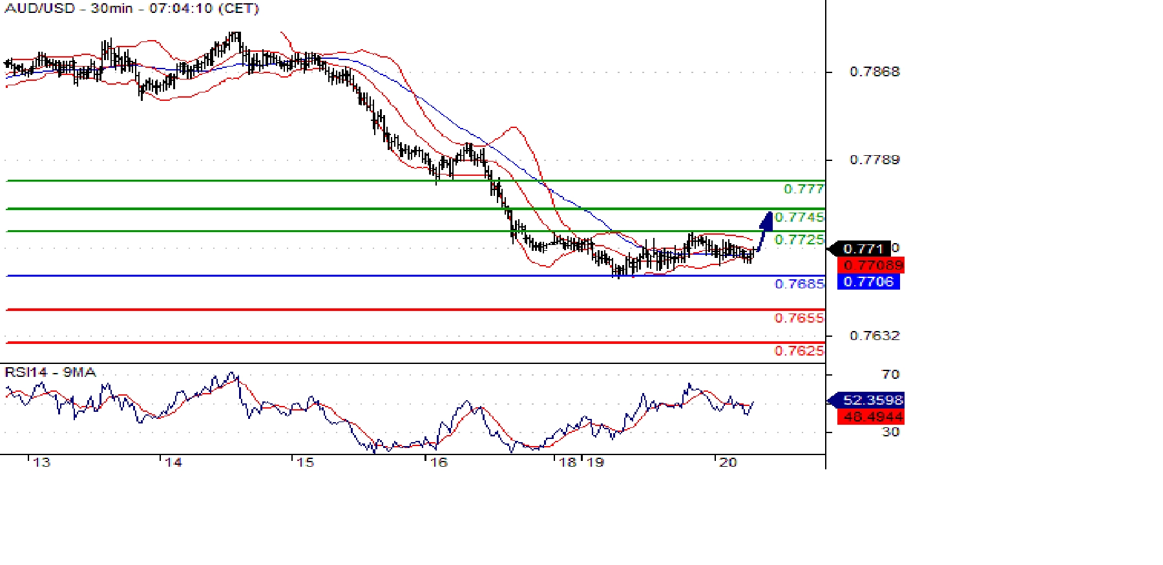
Task: Click the AUD/USD 30min chart title
Action: (x=132, y=8)
